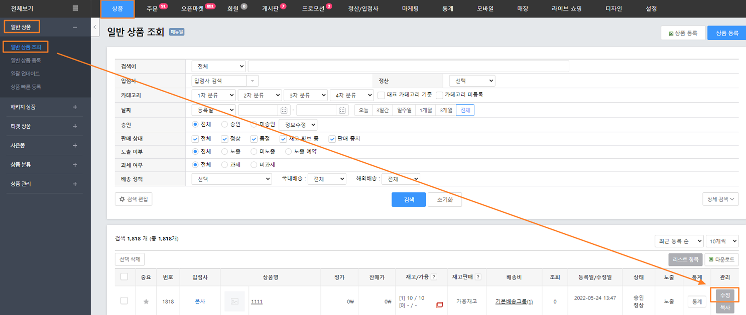Screen dimensions: 746x315
Task: Expand the 상세 검색 advanced search
Action: 720,199
